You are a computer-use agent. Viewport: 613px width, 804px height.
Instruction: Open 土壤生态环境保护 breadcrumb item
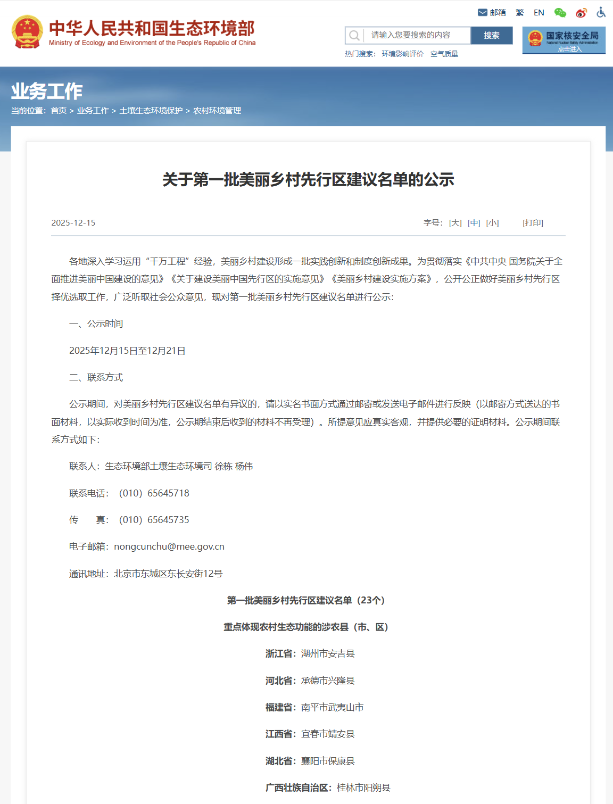(x=151, y=111)
